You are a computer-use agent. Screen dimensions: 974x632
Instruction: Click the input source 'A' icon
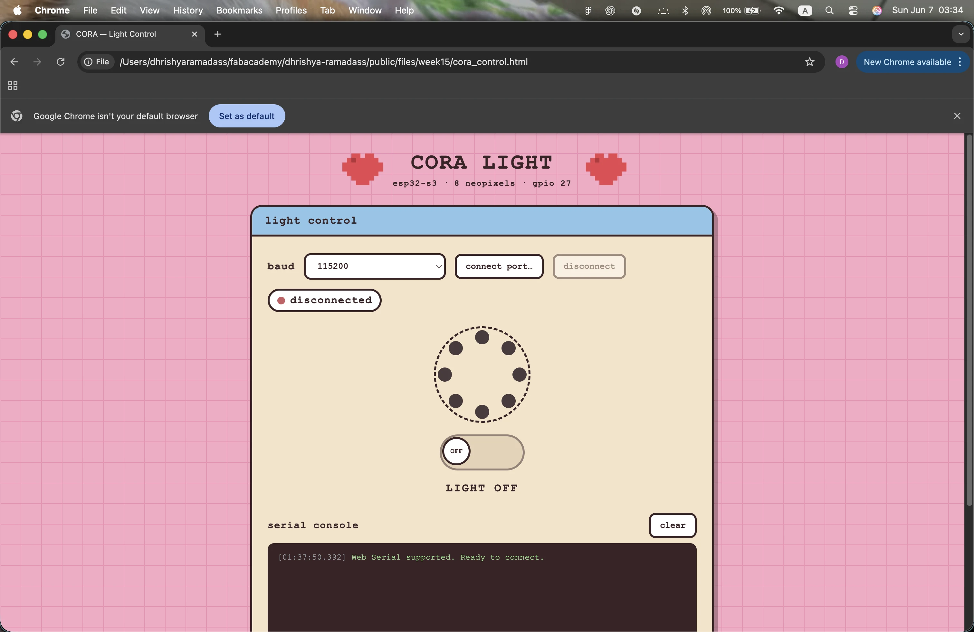[x=805, y=11]
